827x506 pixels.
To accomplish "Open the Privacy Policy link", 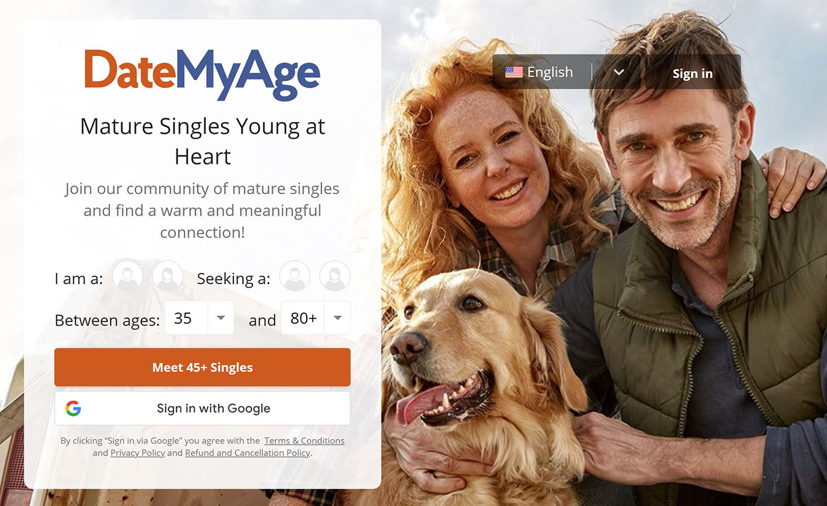I will [138, 453].
